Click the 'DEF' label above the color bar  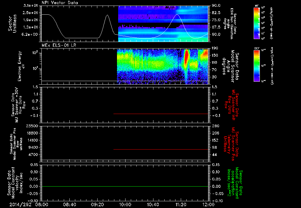coord(257,48)
